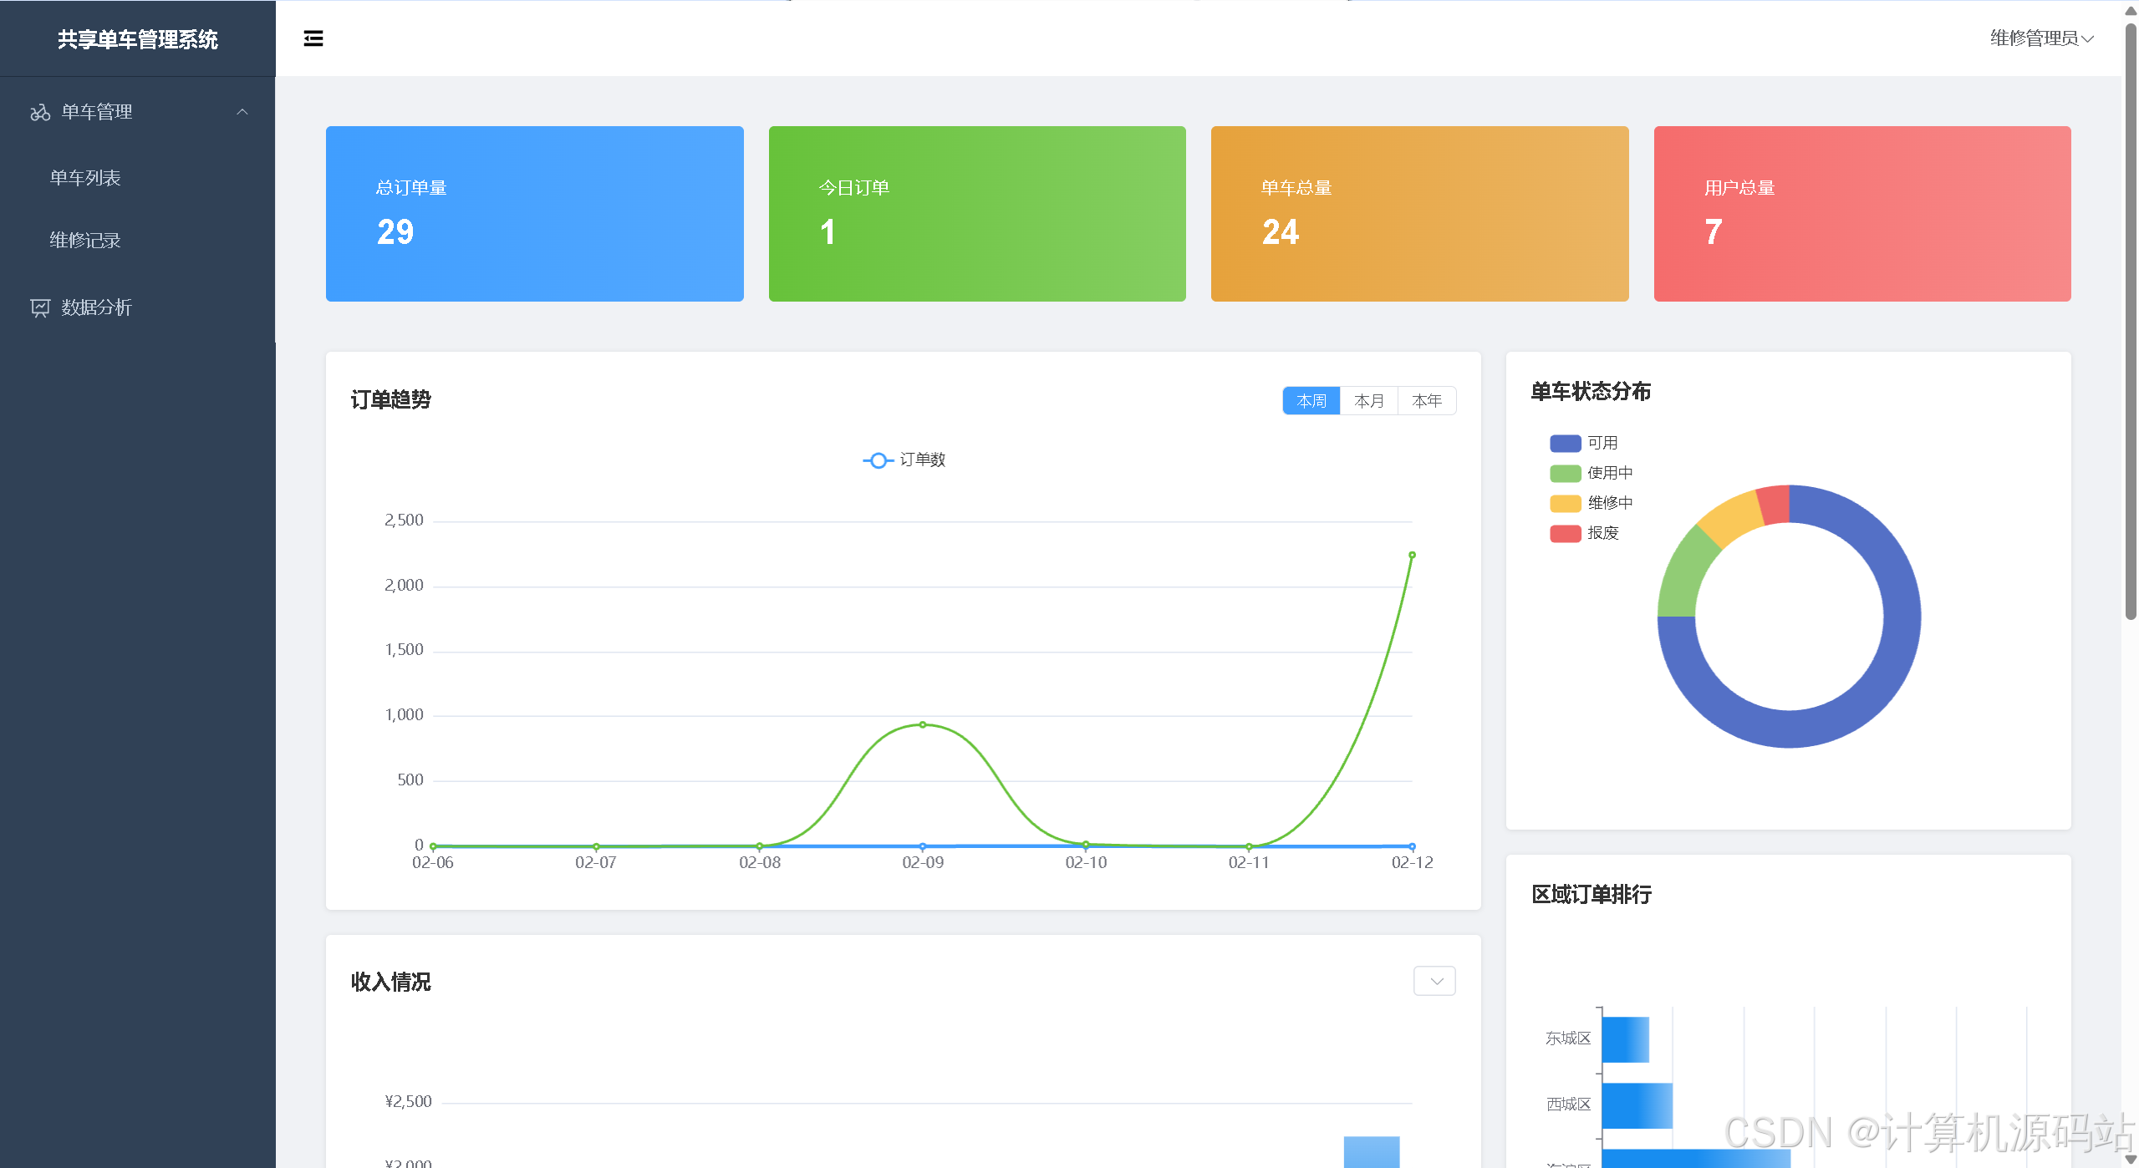Screen dimensions: 2139x1168
Task: Open 维修记录 menu item
Action: pyautogui.click(x=85, y=241)
